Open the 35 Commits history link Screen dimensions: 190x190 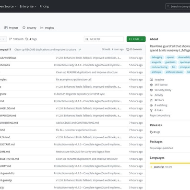pyautogui.click(x=134, y=49)
